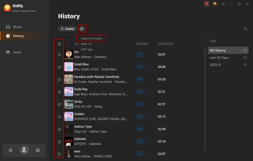Screen dimensions: 253x161
Task: Click the DURATION column header
Action: pyautogui.click(x=165, y=44)
